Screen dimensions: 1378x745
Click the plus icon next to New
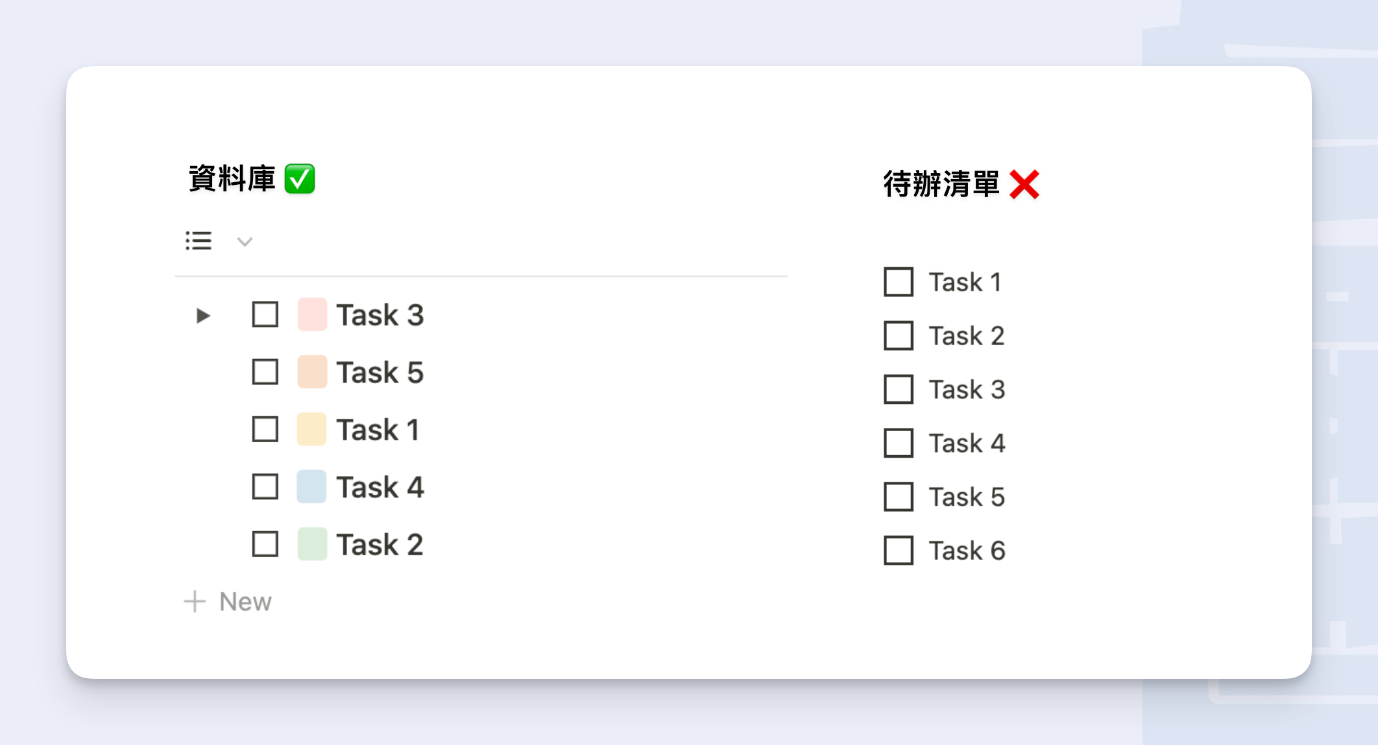tap(195, 601)
